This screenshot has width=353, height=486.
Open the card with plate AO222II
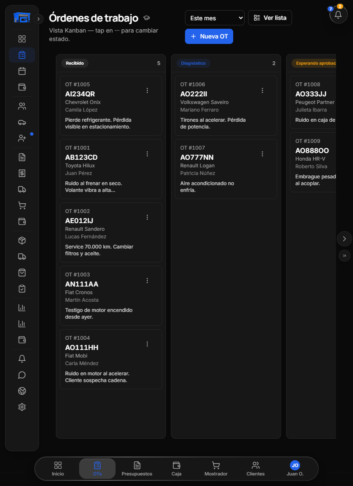click(x=226, y=105)
